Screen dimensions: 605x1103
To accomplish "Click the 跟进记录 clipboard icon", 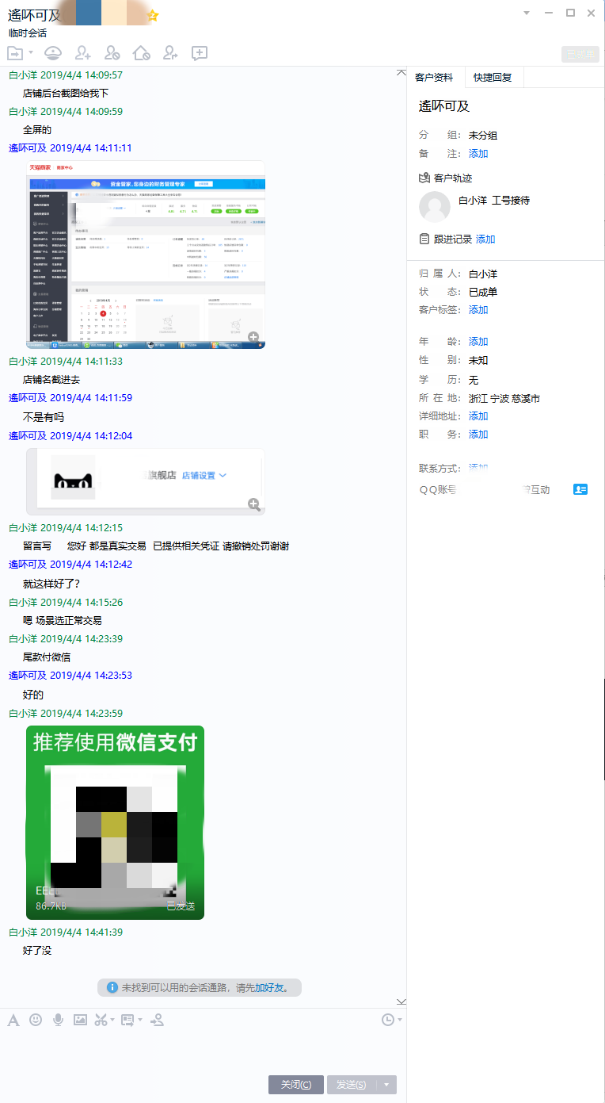I will [x=424, y=239].
